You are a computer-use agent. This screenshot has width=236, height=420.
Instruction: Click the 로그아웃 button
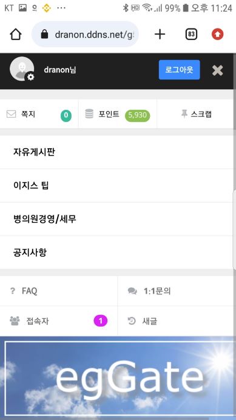click(x=179, y=70)
